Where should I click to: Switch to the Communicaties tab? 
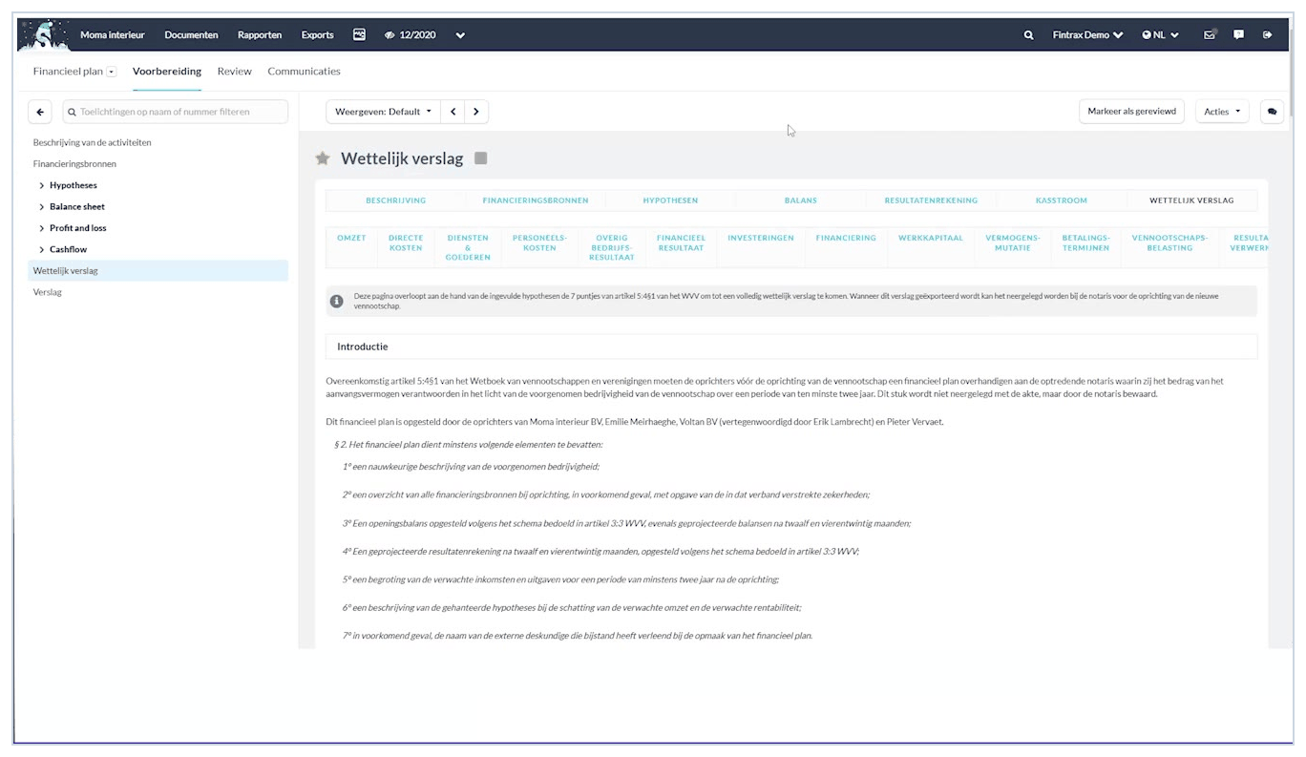[x=304, y=72]
